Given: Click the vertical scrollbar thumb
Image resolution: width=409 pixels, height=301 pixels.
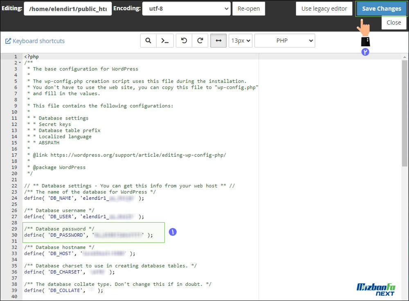Looking at the screenshot, I should point(405,113).
